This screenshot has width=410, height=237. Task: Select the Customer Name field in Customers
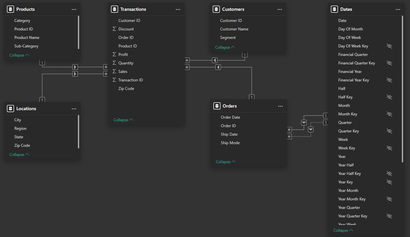pos(234,29)
